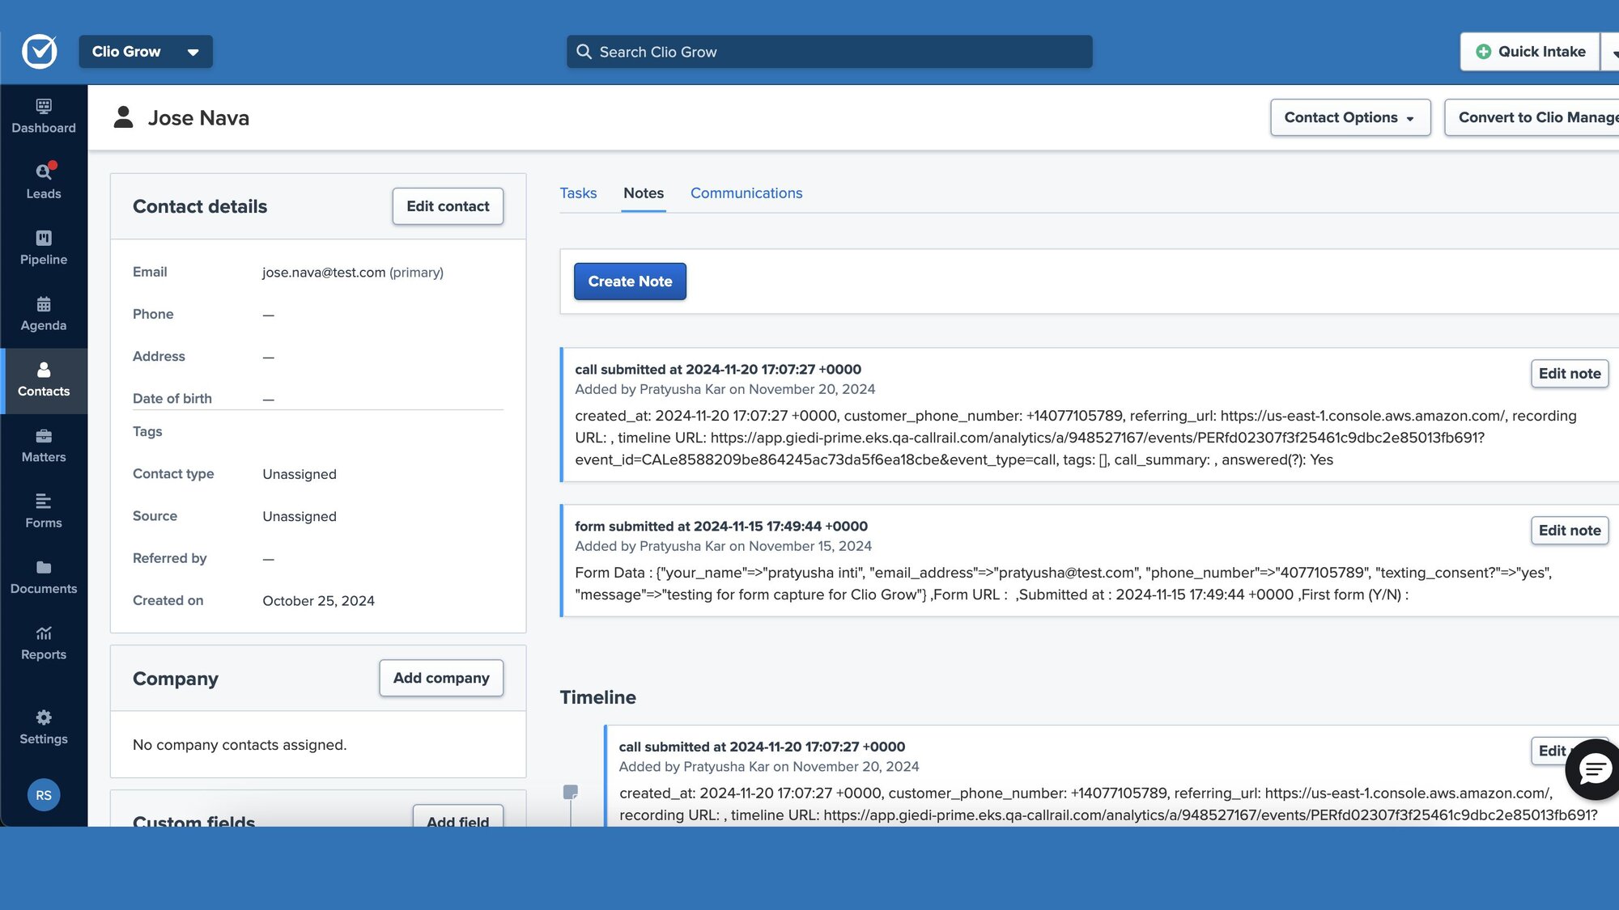Switch to the Tasks tab
Screen dimensions: 1619x910
[578, 193]
